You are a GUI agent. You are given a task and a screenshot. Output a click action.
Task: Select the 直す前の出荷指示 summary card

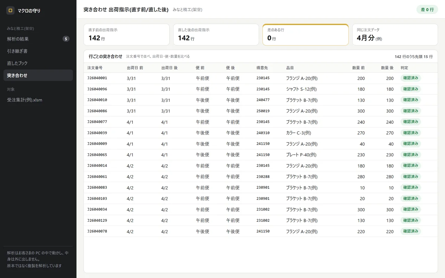click(x=127, y=35)
